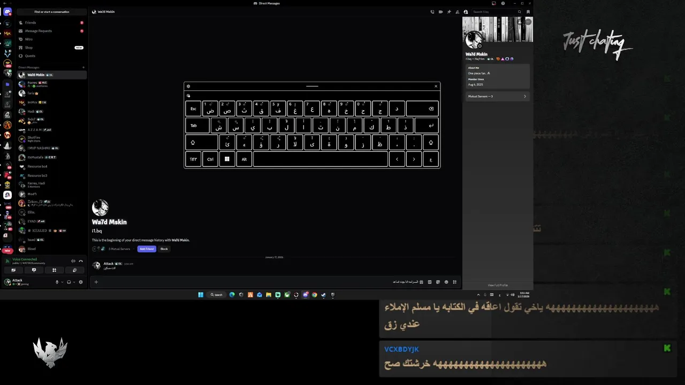Hide the user profile panel icon
This screenshot has width=685, height=385.
click(466, 12)
